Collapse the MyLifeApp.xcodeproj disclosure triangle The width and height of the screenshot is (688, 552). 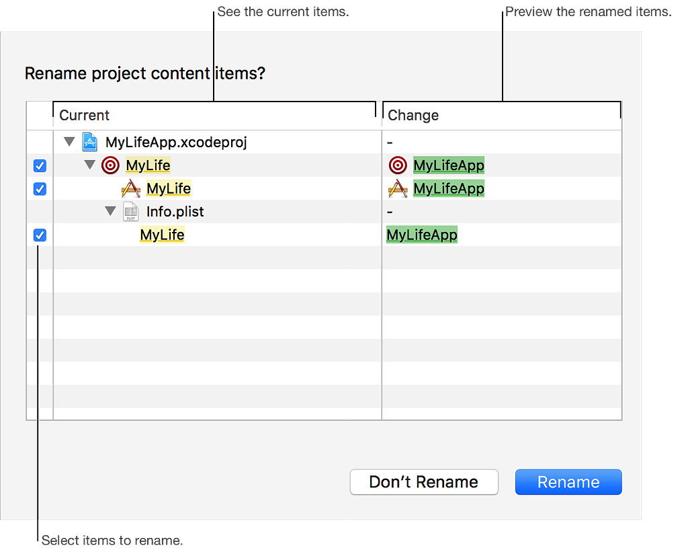[69, 142]
